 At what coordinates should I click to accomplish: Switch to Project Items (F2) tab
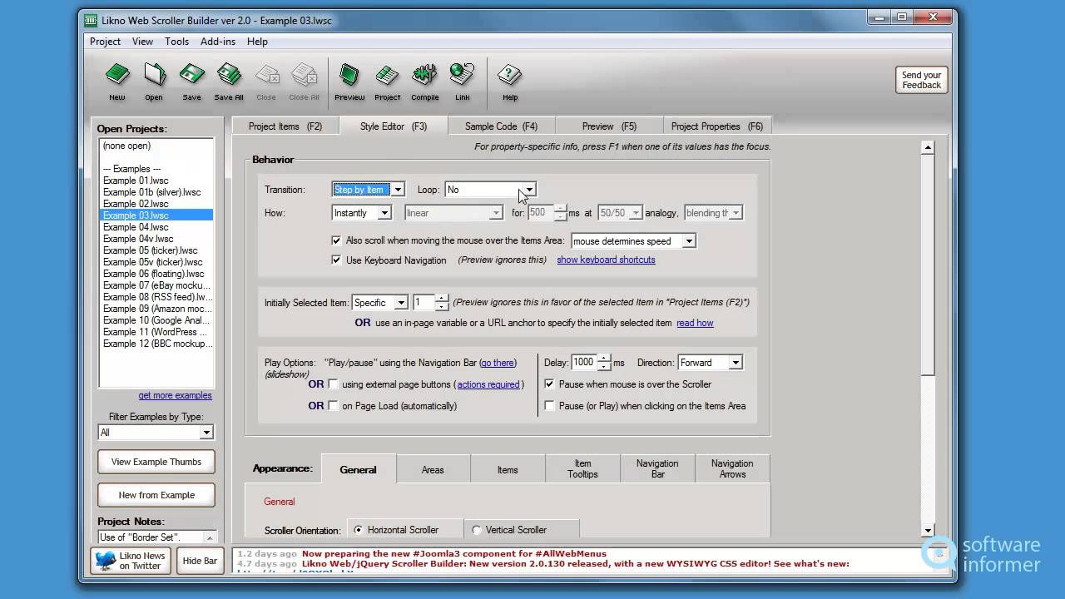click(285, 126)
